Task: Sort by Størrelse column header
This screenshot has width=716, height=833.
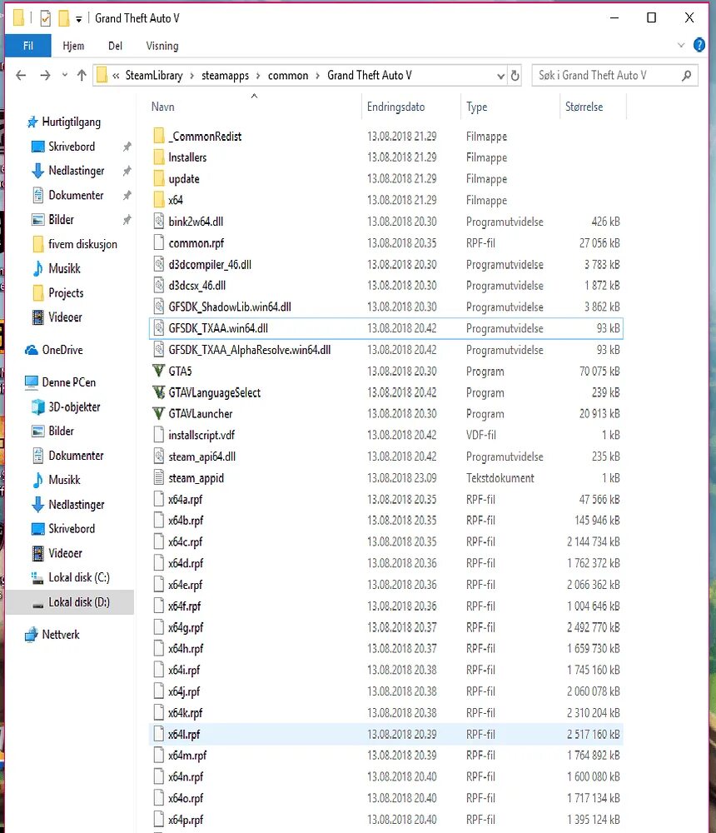Action: pyautogui.click(x=584, y=107)
